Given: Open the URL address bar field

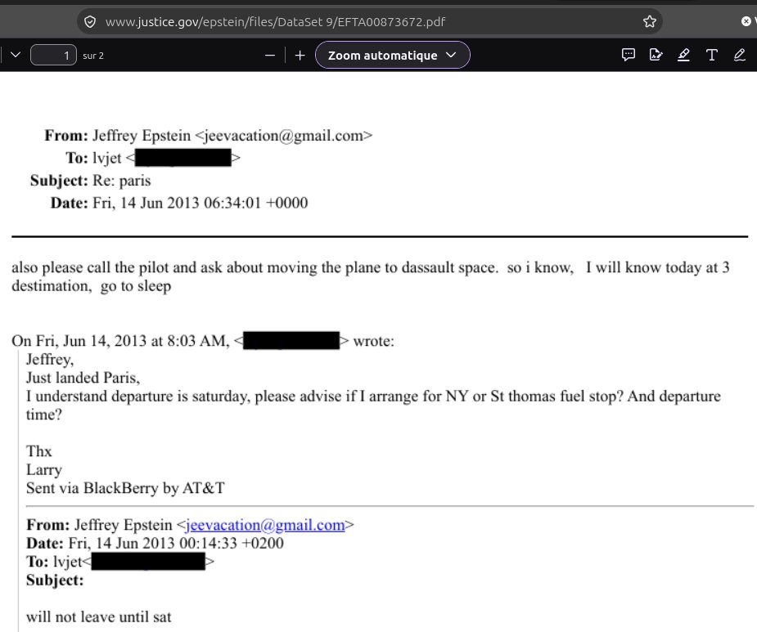Looking at the screenshot, I should click(x=369, y=22).
